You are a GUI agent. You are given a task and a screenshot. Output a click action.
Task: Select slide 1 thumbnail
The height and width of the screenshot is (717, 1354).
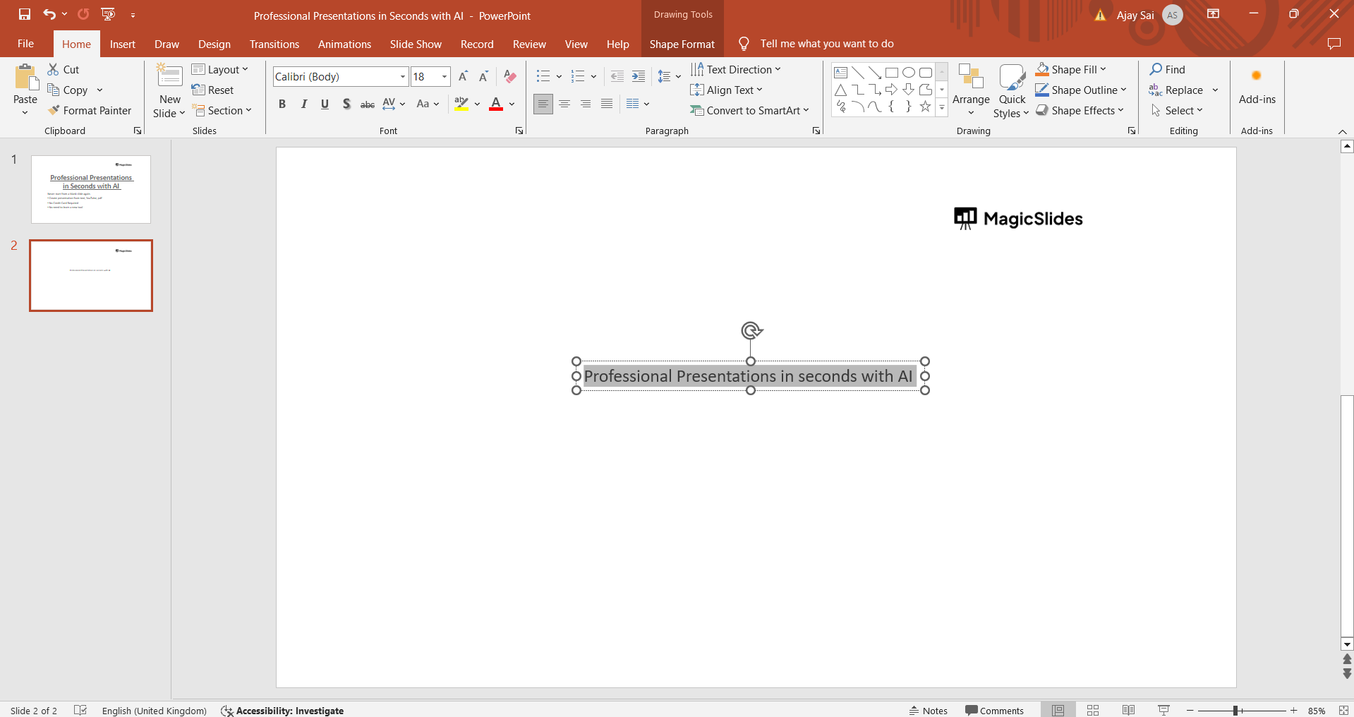[x=91, y=189]
